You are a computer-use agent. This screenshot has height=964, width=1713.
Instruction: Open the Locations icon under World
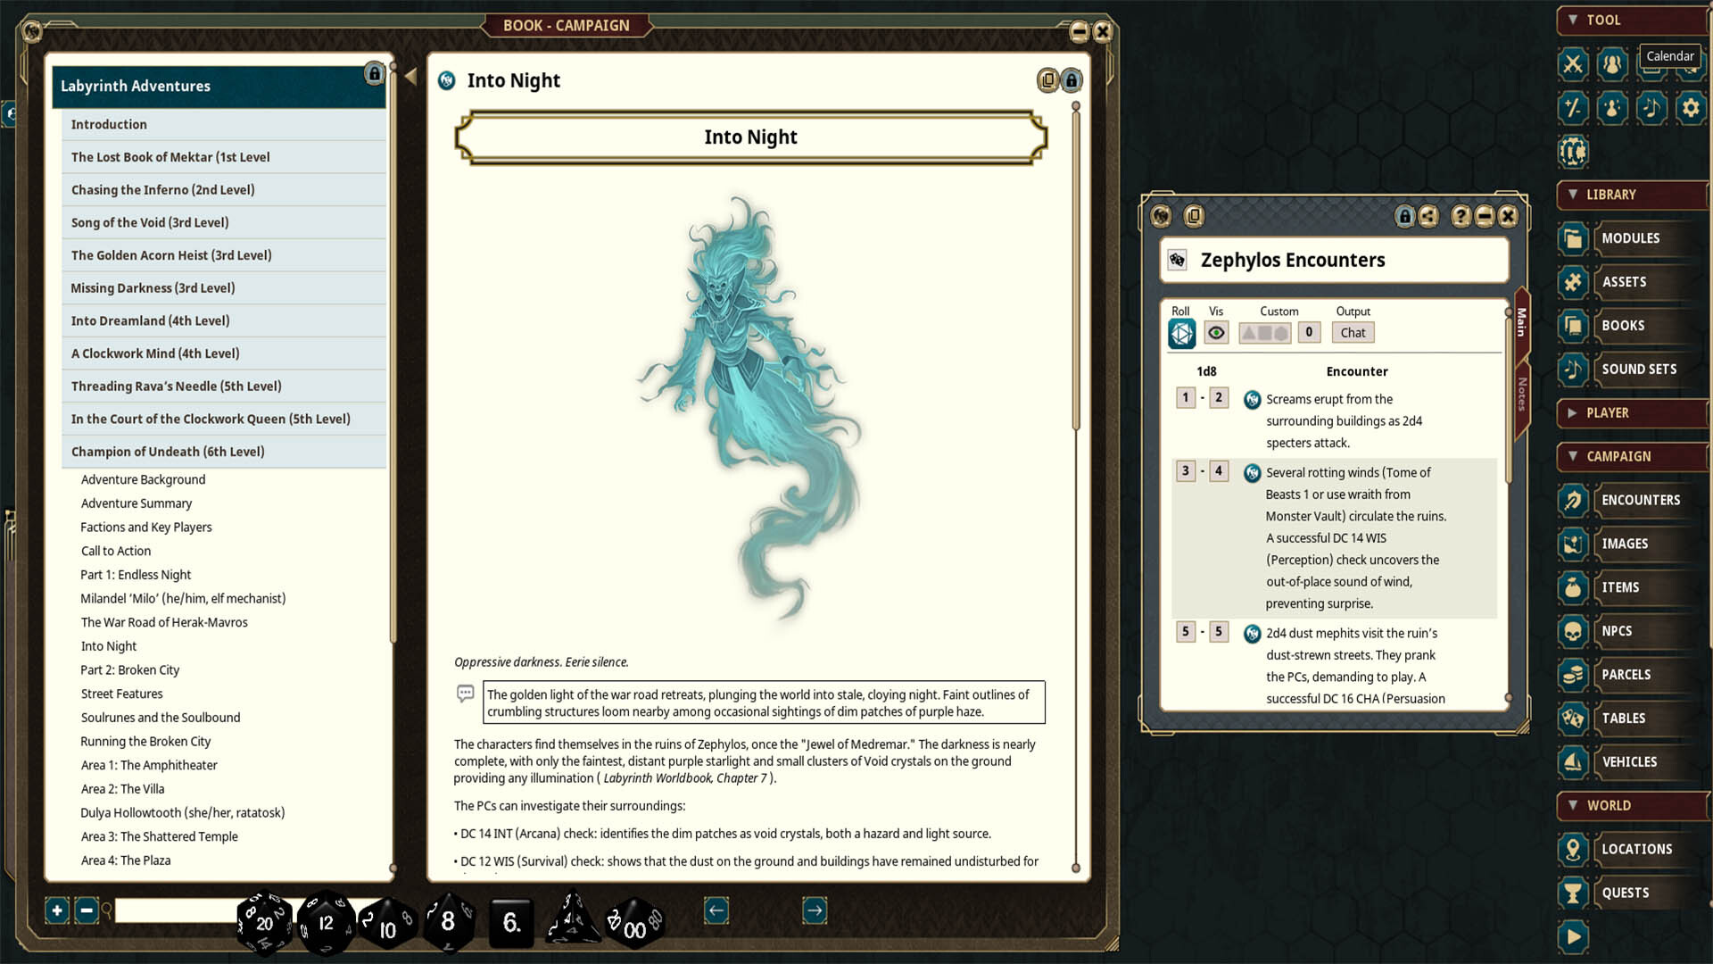pyautogui.click(x=1573, y=849)
